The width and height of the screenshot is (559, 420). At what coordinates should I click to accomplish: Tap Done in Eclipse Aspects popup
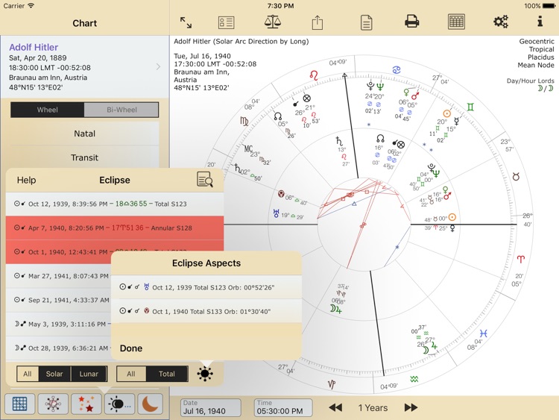pyautogui.click(x=131, y=348)
